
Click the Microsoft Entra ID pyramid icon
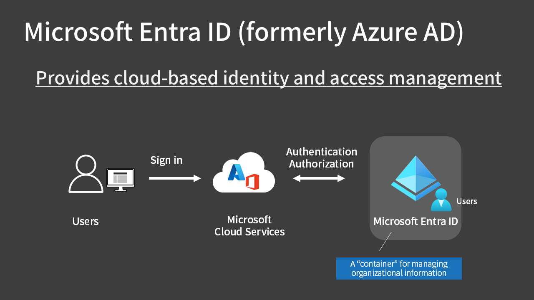click(416, 178)
